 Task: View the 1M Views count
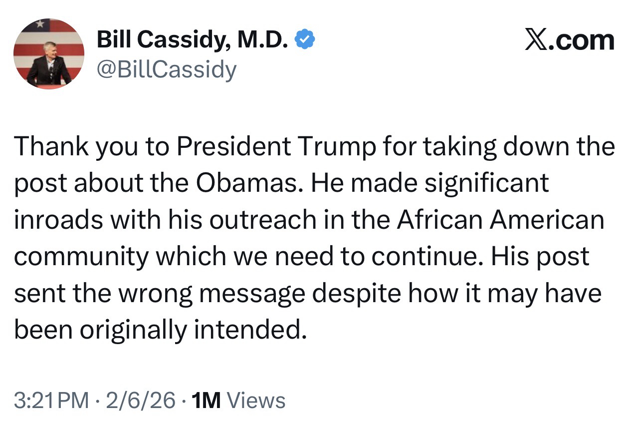click(238, 401)
